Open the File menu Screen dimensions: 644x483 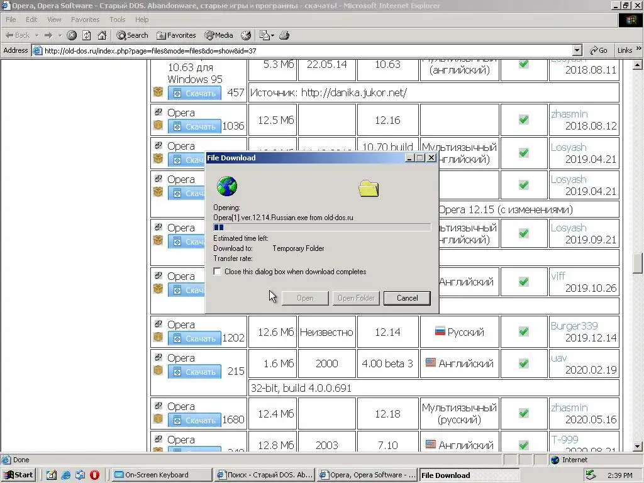(x=11, y=19)
